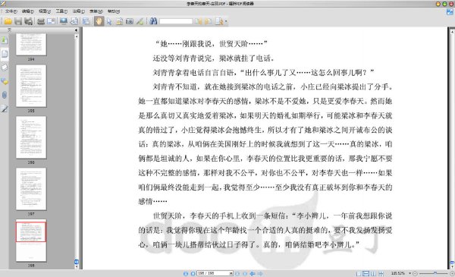Open the Comments panel from the sidebar
The image size is (455, 277).
[x=5, y=82]
